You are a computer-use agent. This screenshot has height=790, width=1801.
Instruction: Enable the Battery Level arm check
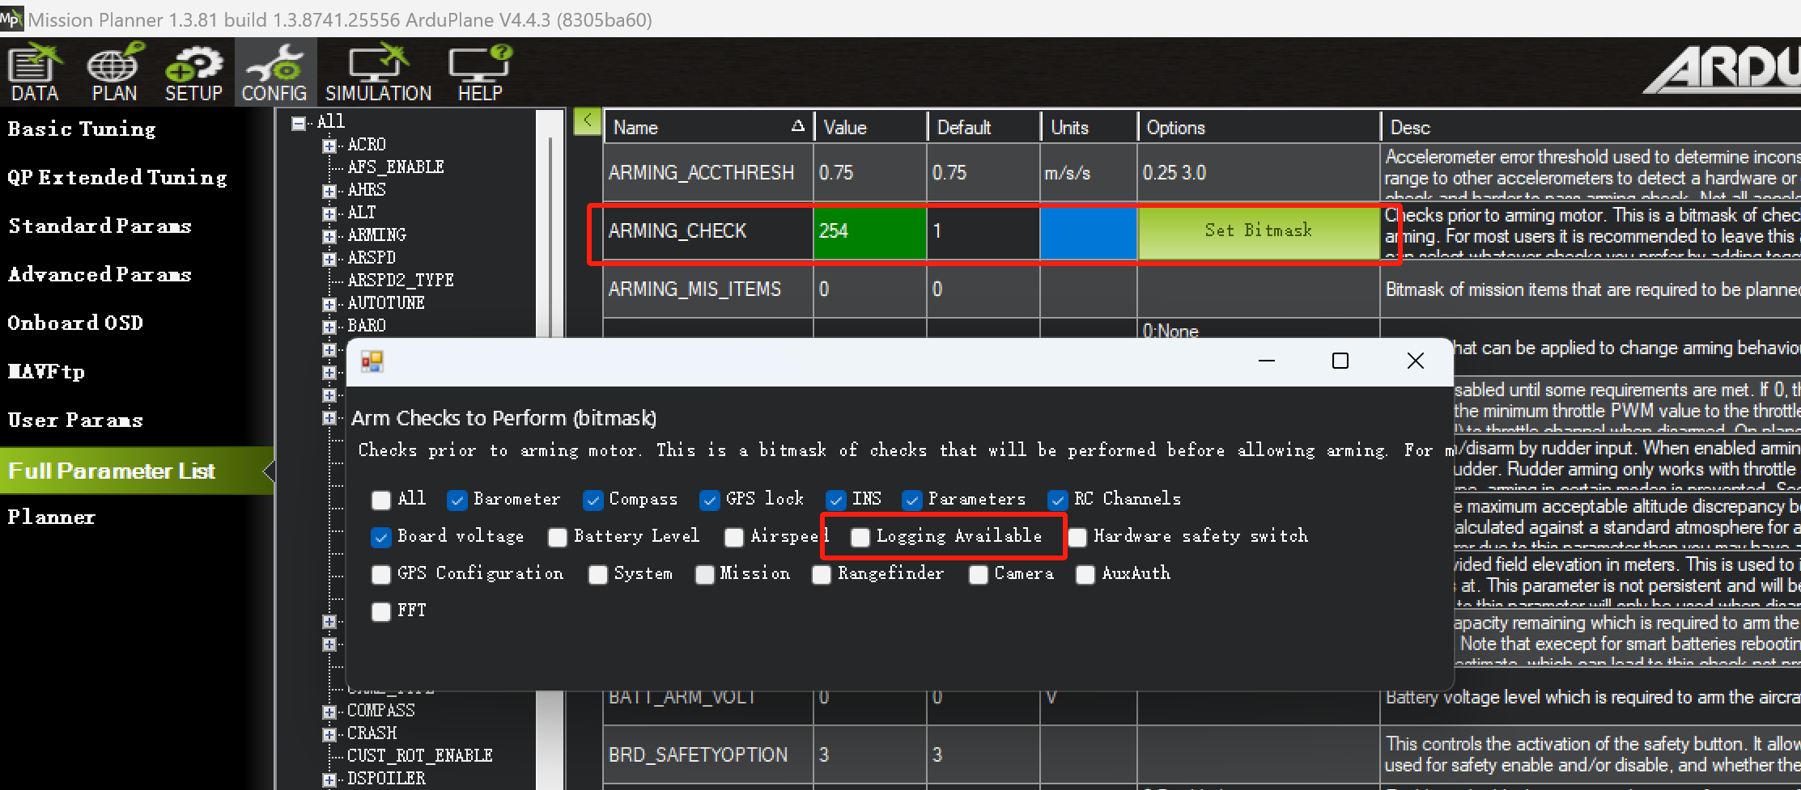[x=558, y=537]
